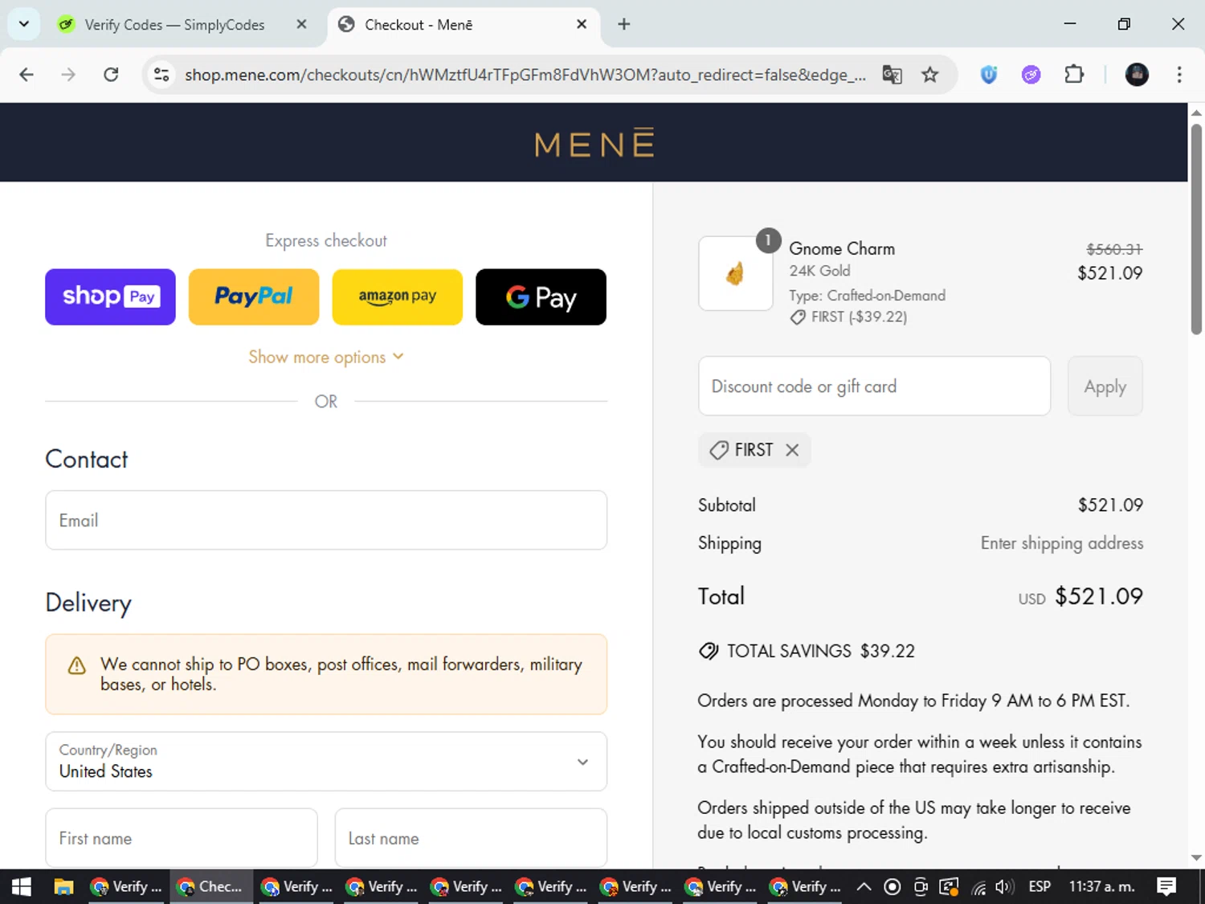1205x904 pixels.
Task: Open the Extensions puzzle icon
Action: point(1073,75)
